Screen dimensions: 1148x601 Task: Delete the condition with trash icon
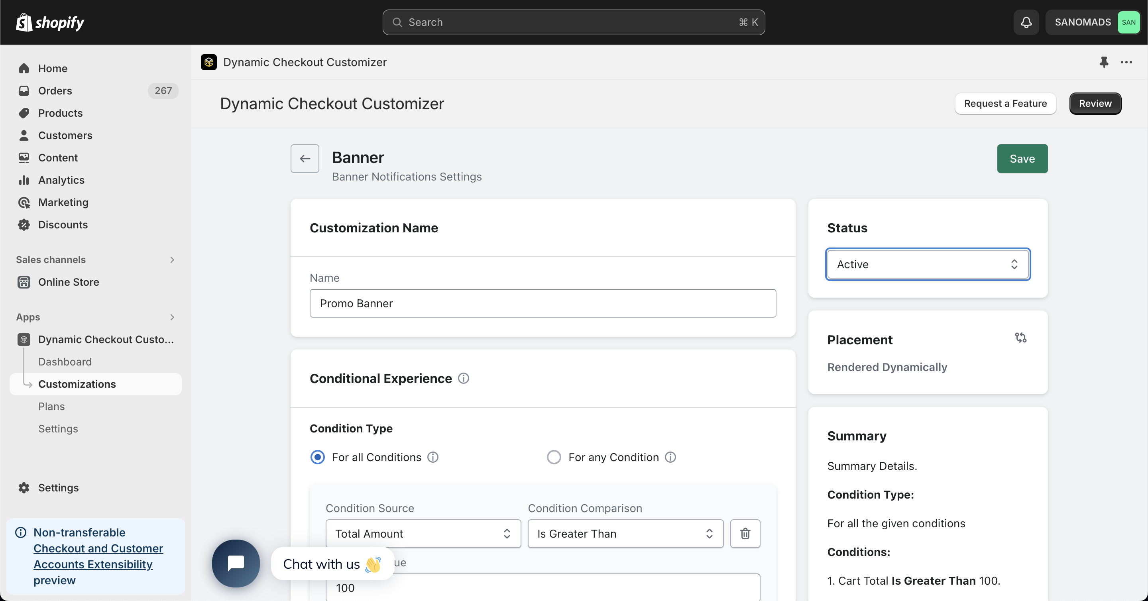coord(745,533)
